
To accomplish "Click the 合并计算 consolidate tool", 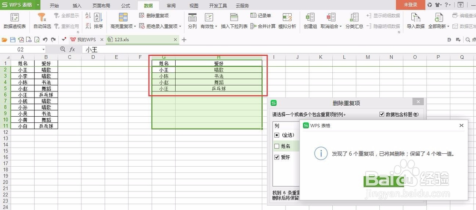I will point(263,26).
